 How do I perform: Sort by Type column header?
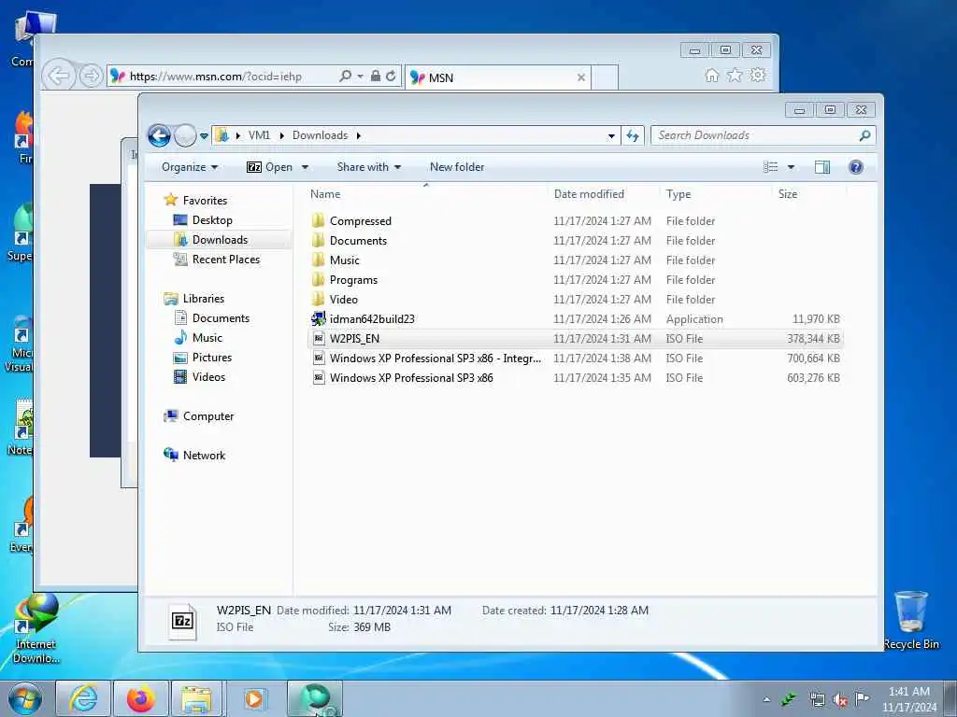[x=678, y=194]
